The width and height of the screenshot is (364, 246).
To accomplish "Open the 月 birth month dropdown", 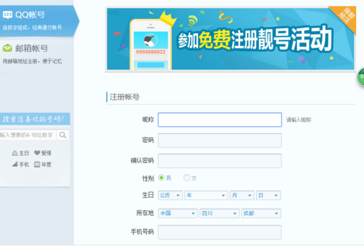I will (242, 195).
